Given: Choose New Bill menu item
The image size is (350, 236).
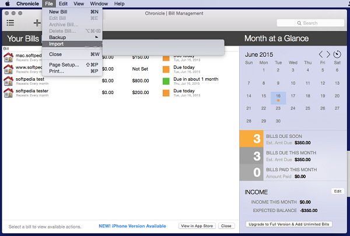Looking at the screenshot, I should (58, 12).
